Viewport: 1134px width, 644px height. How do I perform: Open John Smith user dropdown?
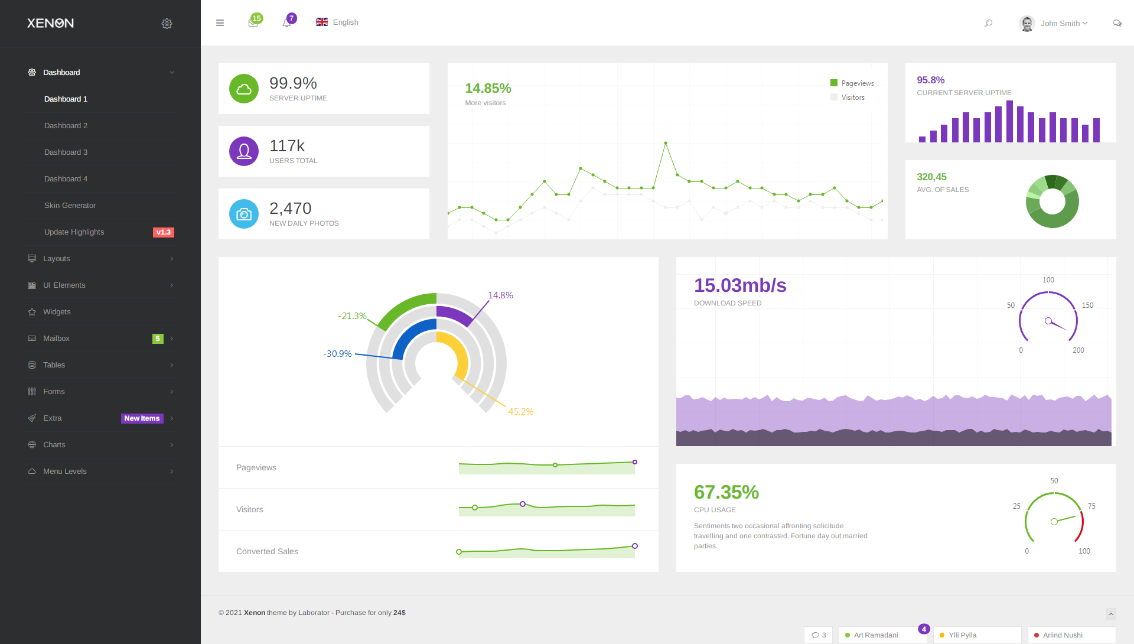(x=1054, y=23)
